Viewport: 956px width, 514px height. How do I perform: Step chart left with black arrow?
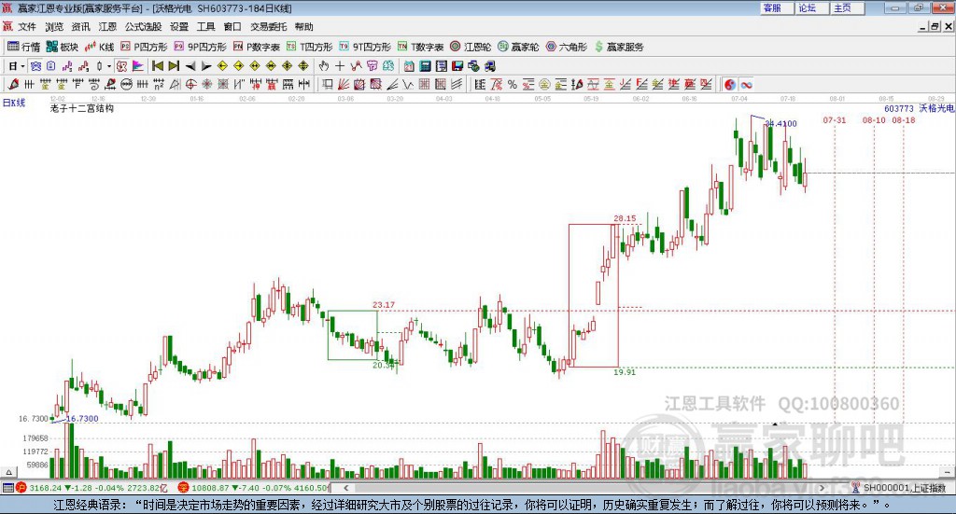[190, 66]
